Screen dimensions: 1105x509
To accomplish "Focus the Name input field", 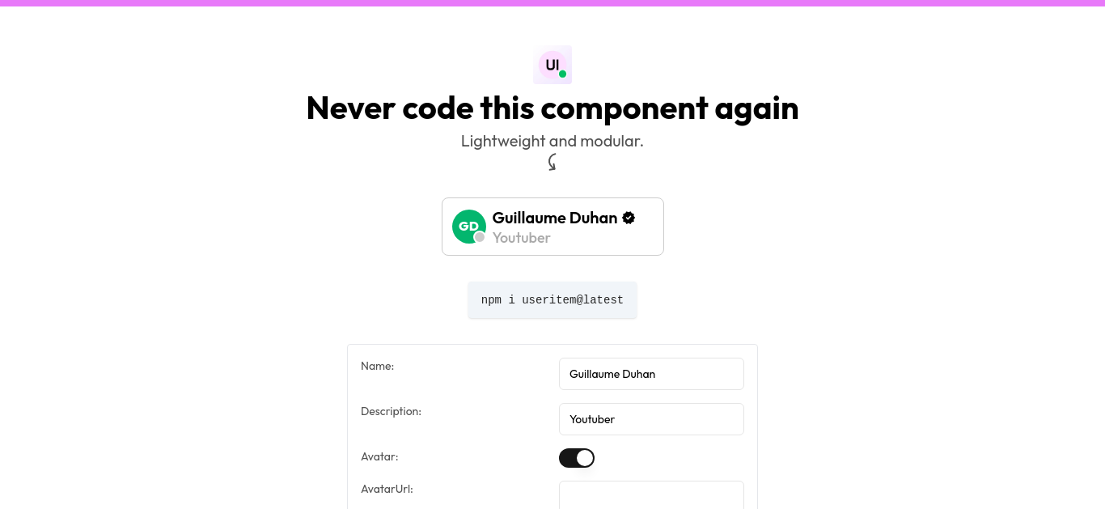I will coord(651,374).
